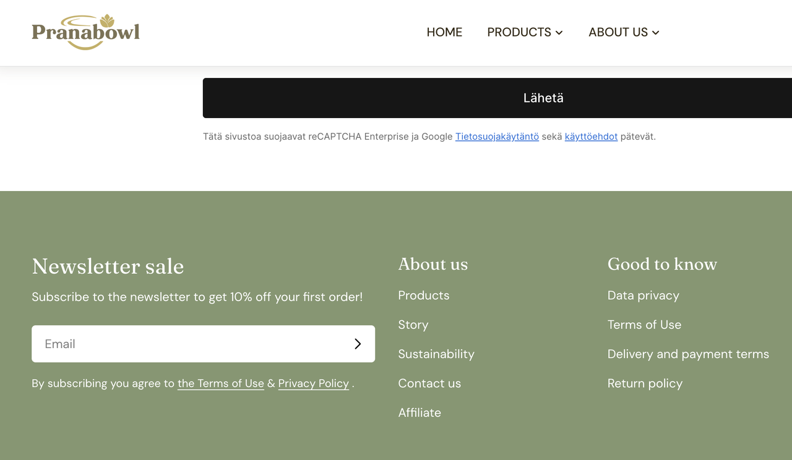This screenshot has width=792, height=460.
Task: Expand the Products dropdown menu
Action: pyautogui.click(x=525, y=32)
